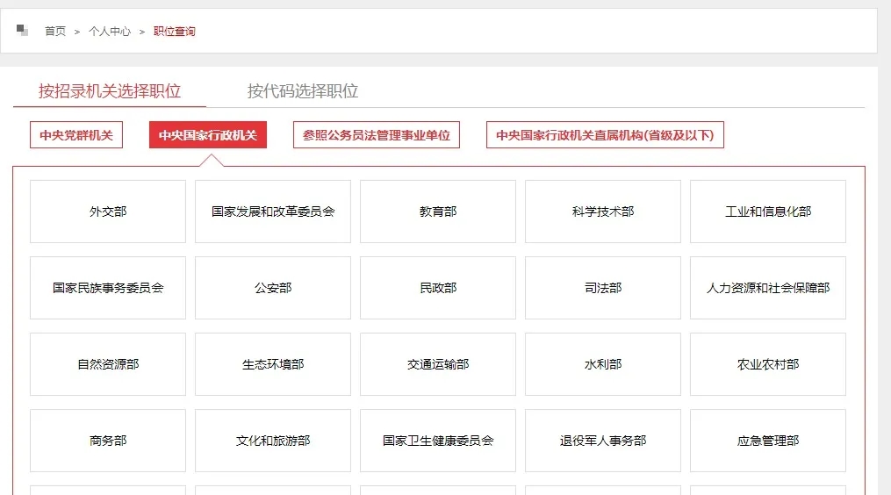Open 文化和旅游部 card
891x495 pixels.
[x=273, y=441]
